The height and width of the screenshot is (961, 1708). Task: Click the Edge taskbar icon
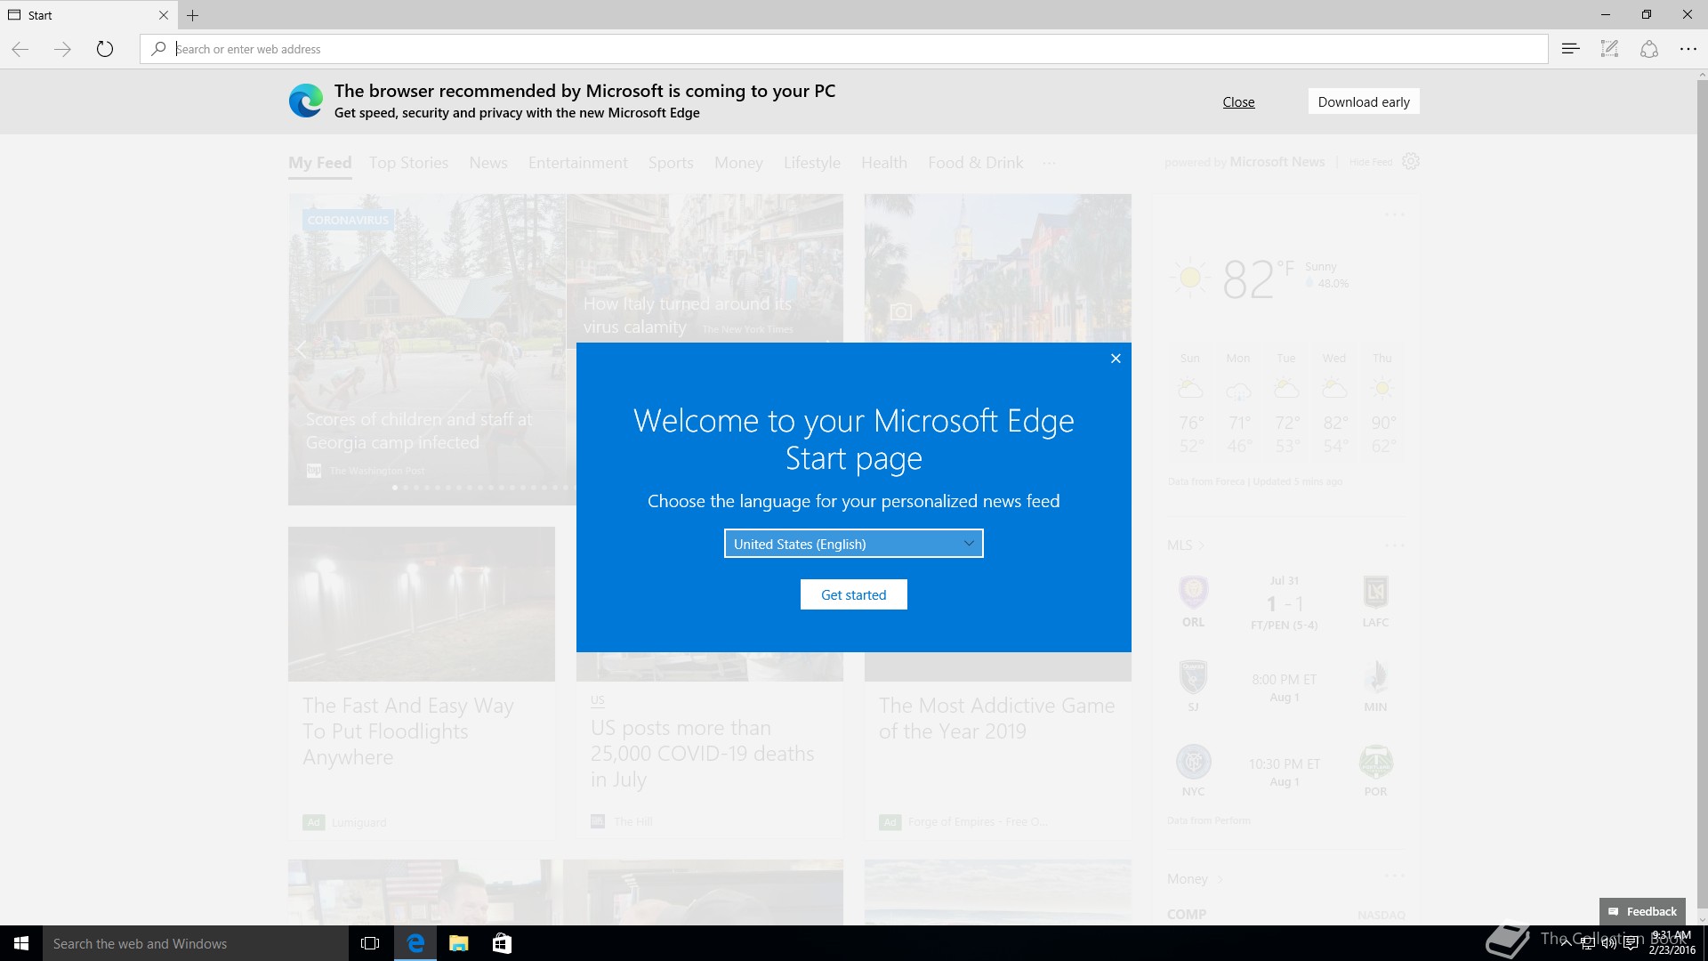[x=415, y=943]
